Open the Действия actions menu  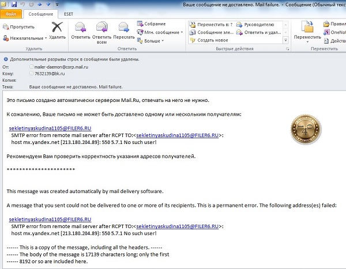(334, 41)
